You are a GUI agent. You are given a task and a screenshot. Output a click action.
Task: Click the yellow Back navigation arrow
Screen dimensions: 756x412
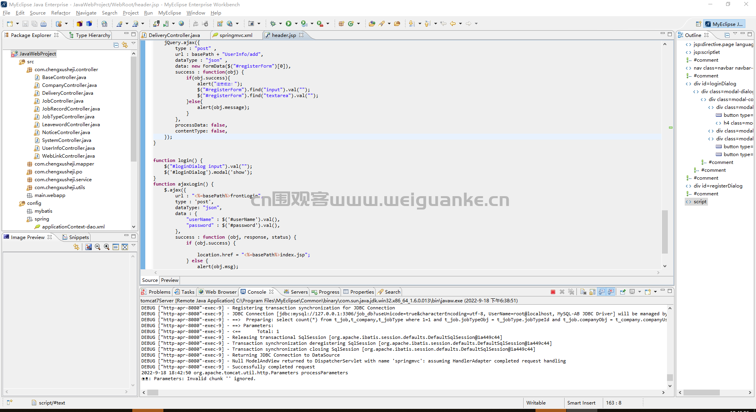pyautogui.click(x=453, y=24)
